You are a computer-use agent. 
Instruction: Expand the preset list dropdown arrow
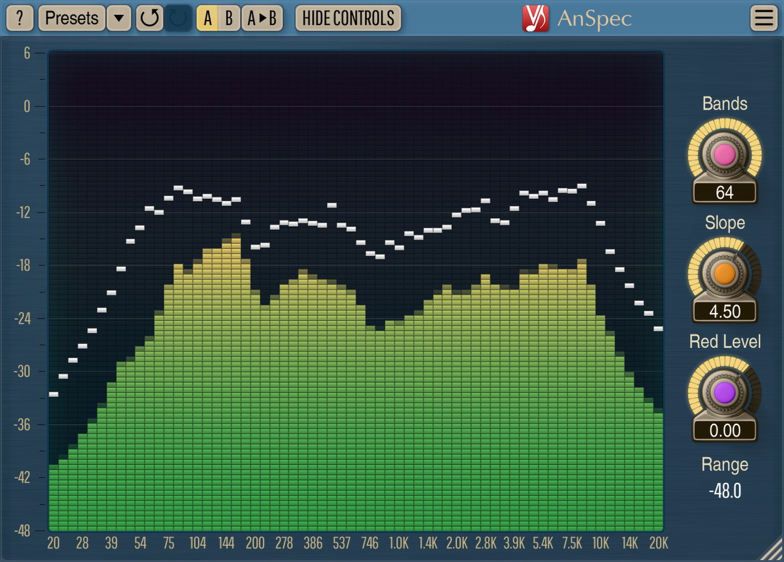(x=119, y=18)
